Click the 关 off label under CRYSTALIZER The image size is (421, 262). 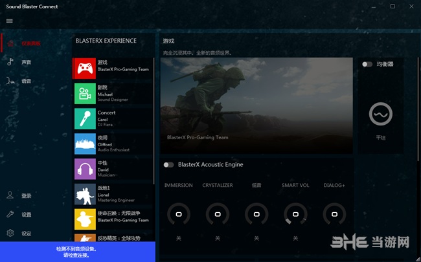pos(218,238)
